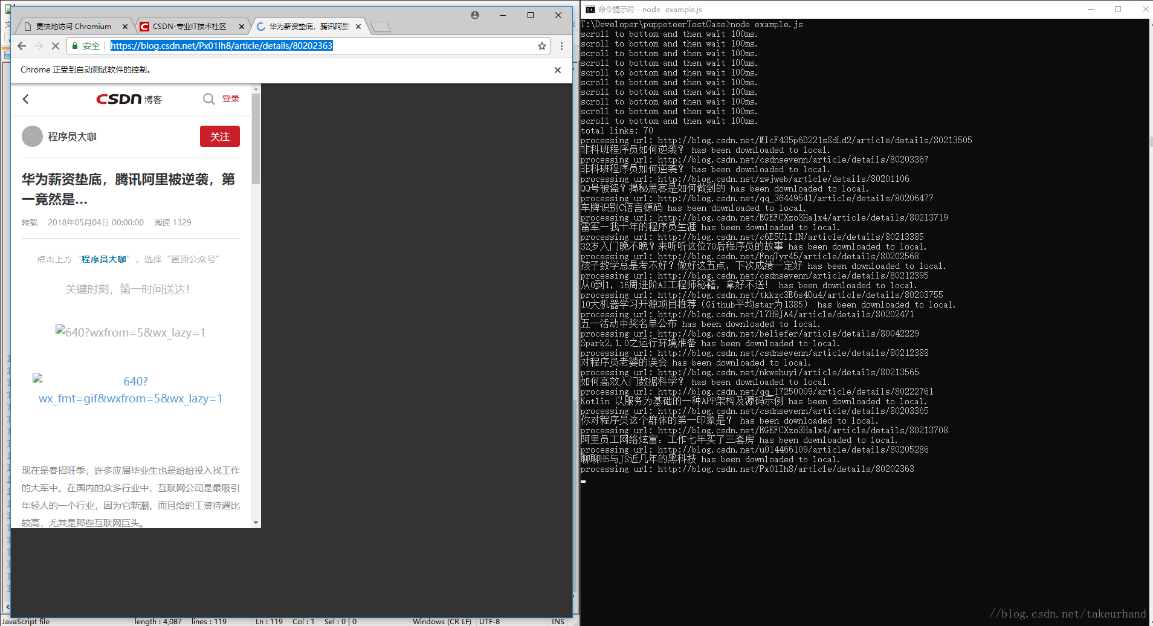Image resolution: width=1153 pixels, height=626 pixels.
Task: Click the INS mode status indicator
Action: pos(558,621)
